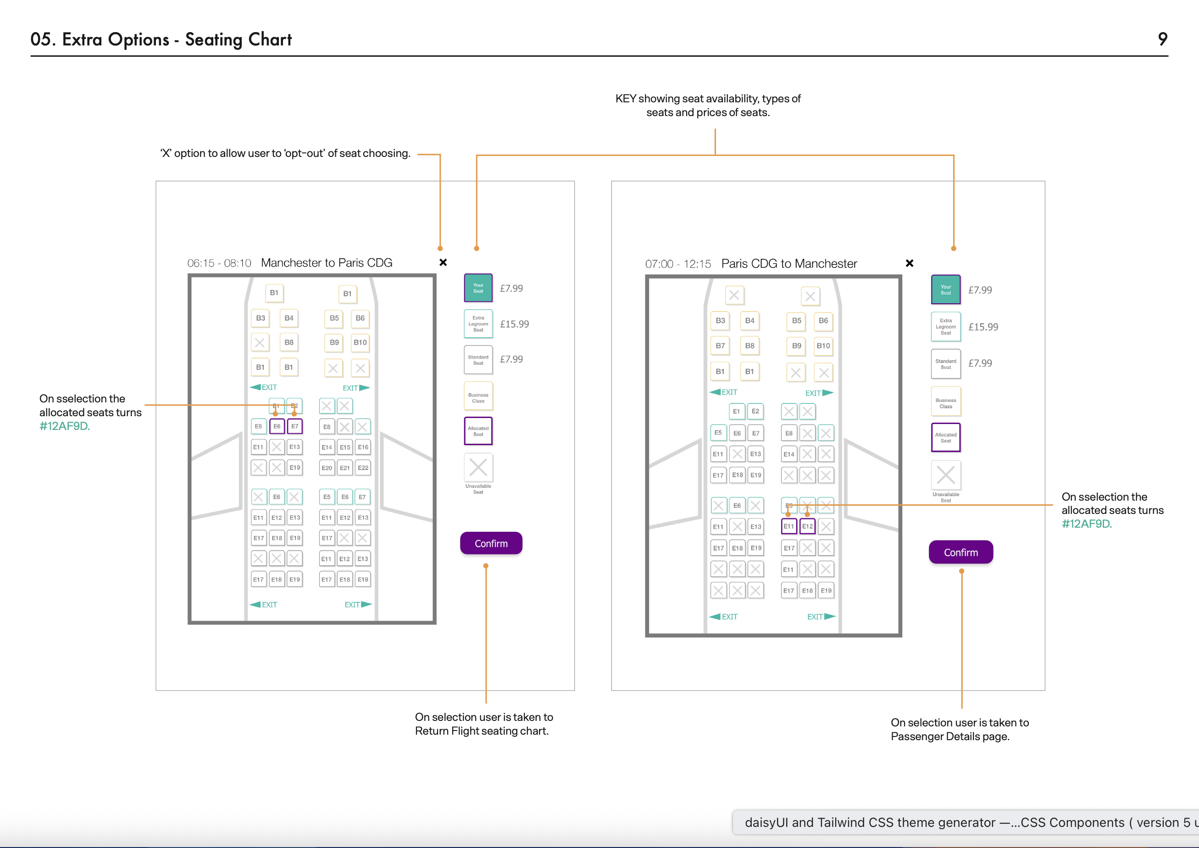Viewport: 1199px width, 848px height.
Task: Select seat B4 on Manchester to Paris chart
Action: click(289, 318)
